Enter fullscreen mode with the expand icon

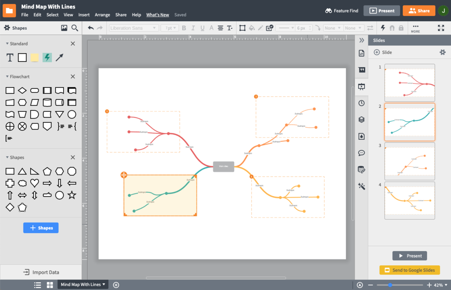pos(441,28)
